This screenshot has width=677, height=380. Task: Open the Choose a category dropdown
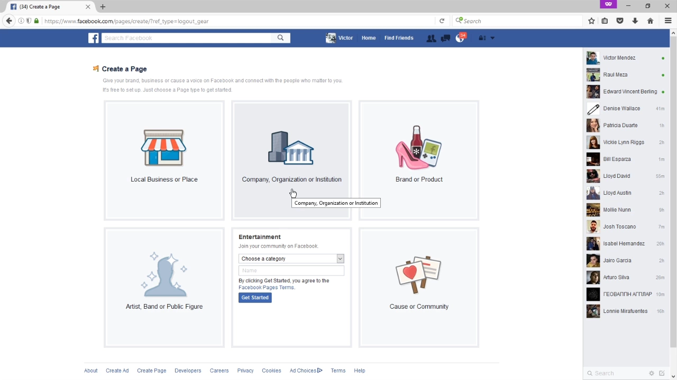pos(291,259)
